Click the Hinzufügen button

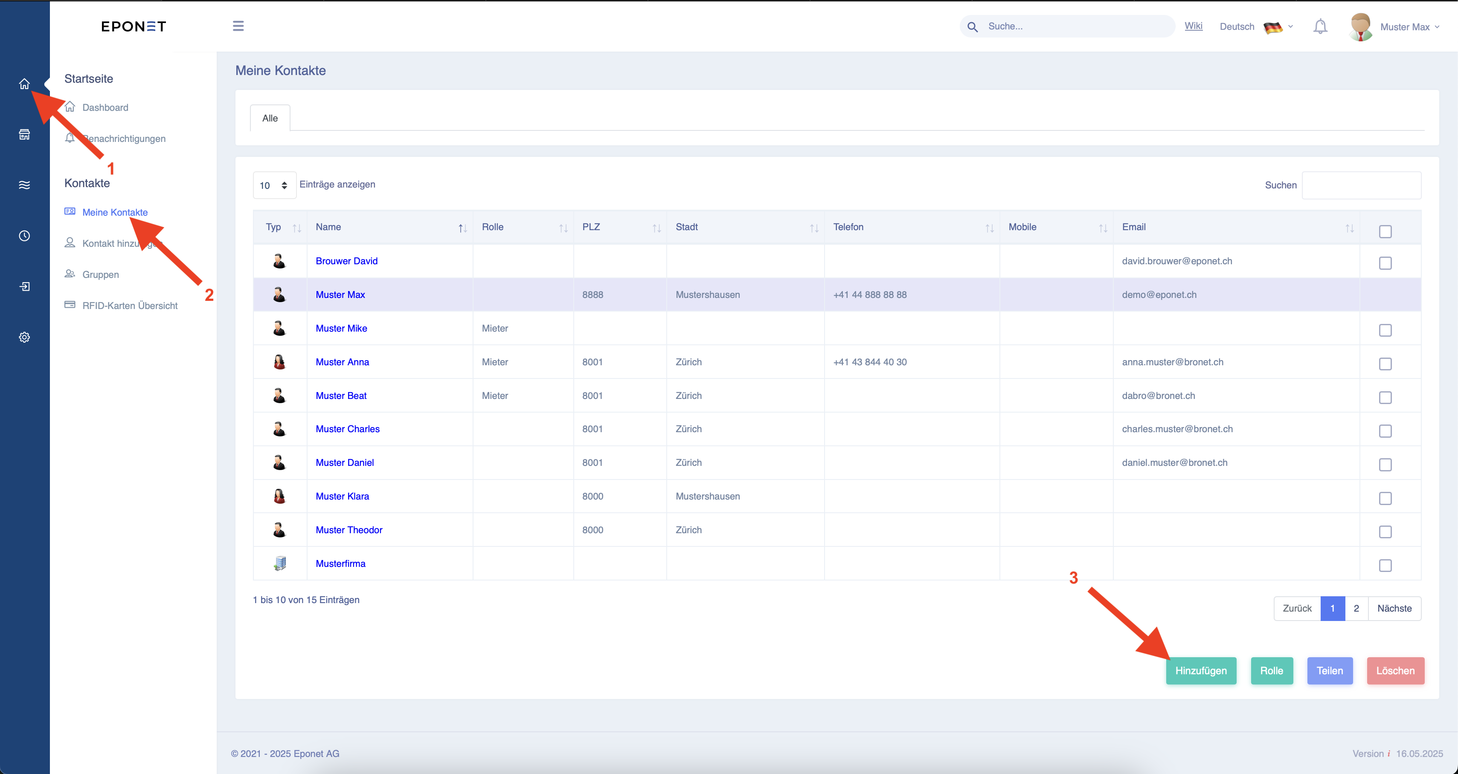pyautogui.click(x=1201, y=671)
